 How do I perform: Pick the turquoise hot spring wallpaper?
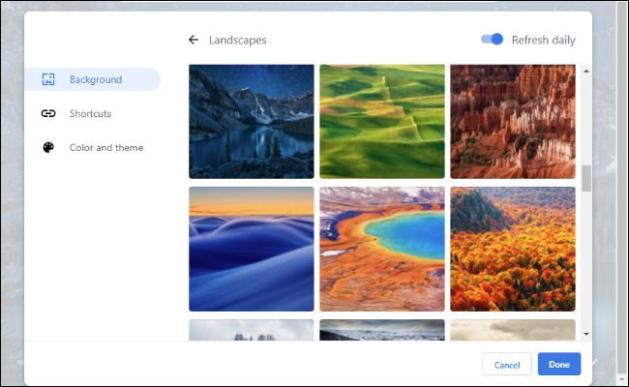(382, 249)
